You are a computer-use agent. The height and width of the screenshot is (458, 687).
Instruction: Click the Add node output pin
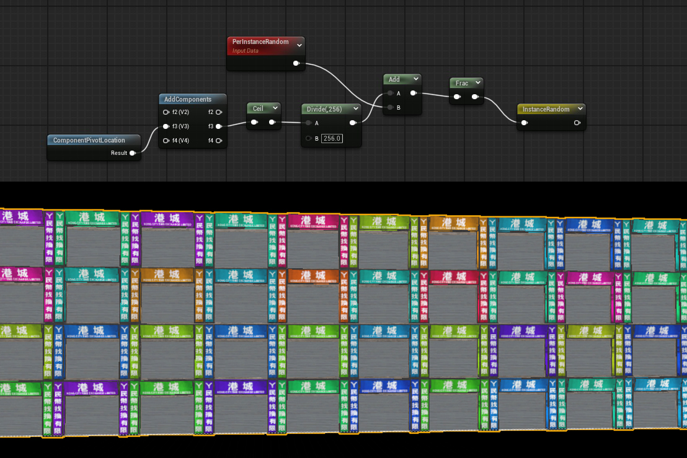(x=413, y=94)
